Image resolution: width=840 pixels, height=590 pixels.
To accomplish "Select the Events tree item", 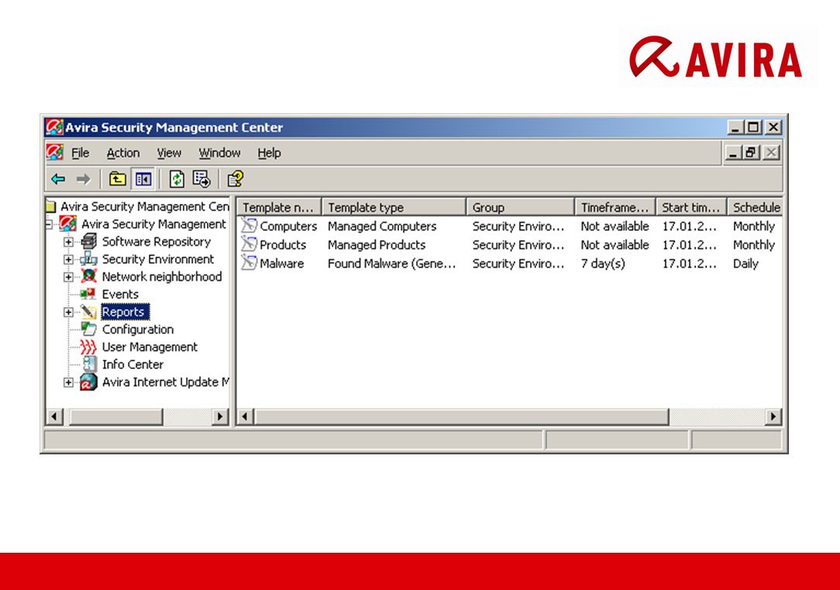I will click(x=120, y=294).
